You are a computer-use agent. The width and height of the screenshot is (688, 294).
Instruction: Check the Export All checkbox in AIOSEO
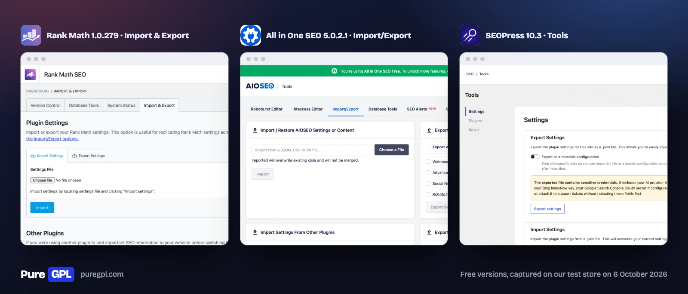coord(428,147)
